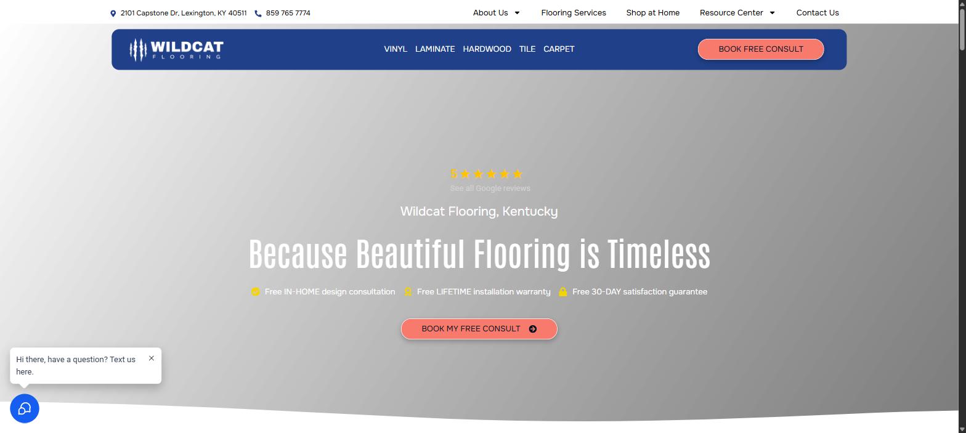966x433 pixels.
Task: Open the Resource Center menu
Action: (x=731, y=12)
